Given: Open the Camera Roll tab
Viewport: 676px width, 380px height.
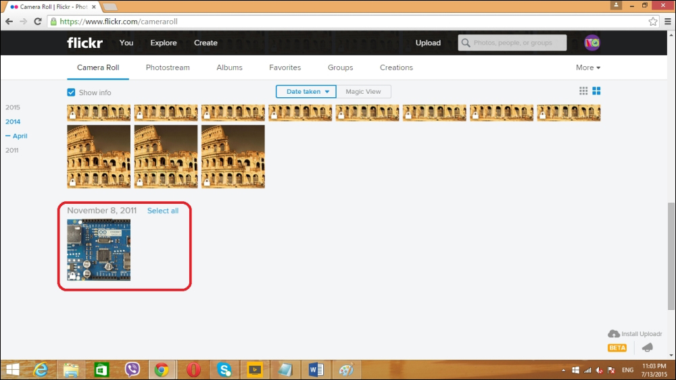Looking at the screenshot, I should pos(98,67).
